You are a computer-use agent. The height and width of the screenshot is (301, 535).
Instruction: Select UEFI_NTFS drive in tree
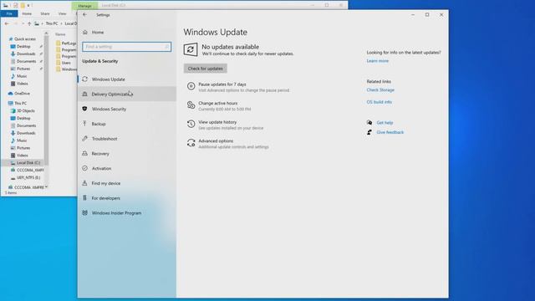28,177
